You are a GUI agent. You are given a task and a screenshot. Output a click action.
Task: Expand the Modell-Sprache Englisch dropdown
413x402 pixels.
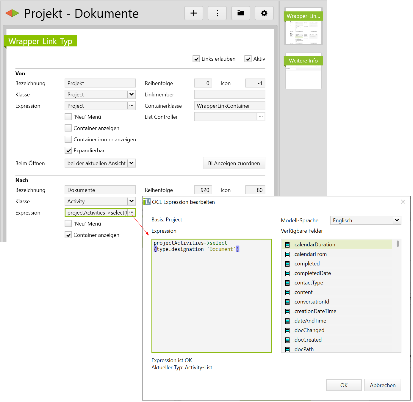coord(397,220)
